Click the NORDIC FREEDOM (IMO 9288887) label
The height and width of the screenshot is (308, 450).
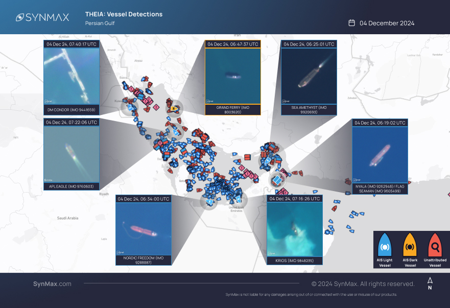[144, 260]
